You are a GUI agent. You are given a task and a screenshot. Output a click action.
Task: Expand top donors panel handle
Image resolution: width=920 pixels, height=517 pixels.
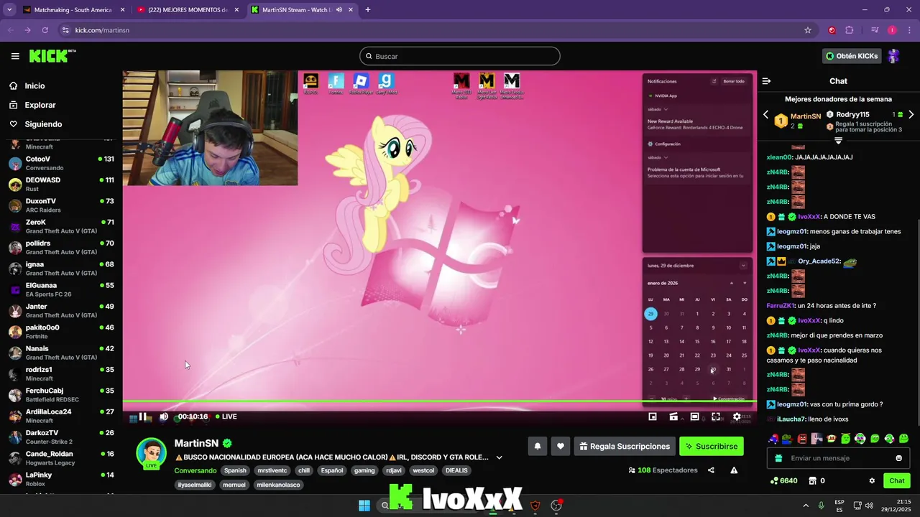tap(838, 140)
